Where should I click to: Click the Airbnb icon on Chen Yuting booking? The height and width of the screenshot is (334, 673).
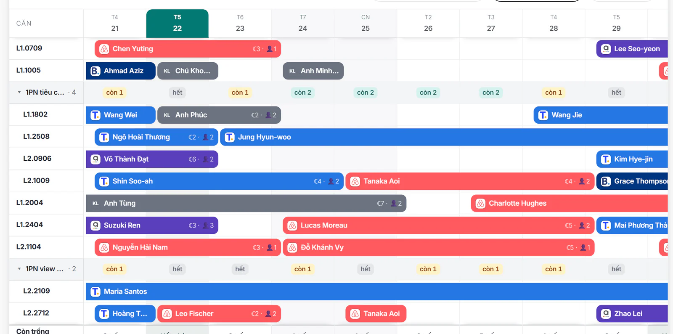[104, 49]
